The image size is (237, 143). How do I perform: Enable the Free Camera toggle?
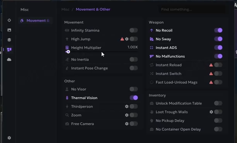click(134, 124)
